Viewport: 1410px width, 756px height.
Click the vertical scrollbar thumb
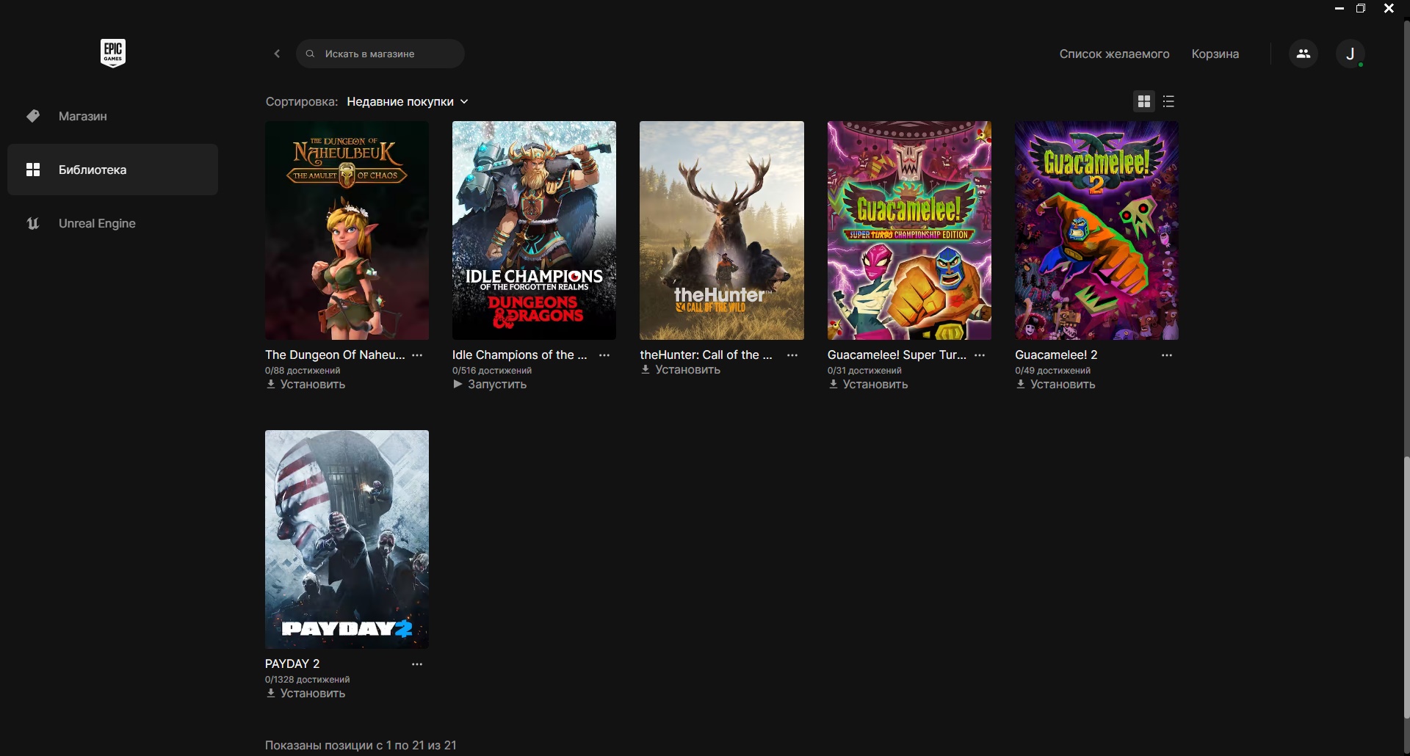pos(1406,587)
